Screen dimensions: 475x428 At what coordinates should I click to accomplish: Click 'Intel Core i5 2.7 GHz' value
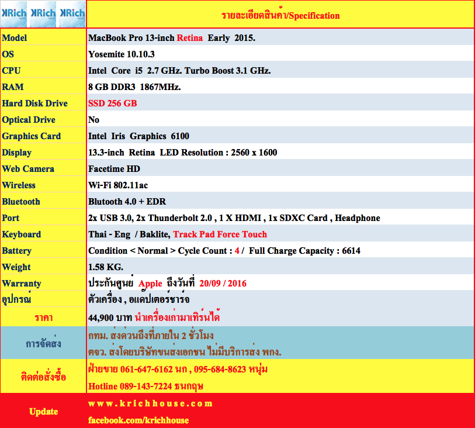[179, 71]
